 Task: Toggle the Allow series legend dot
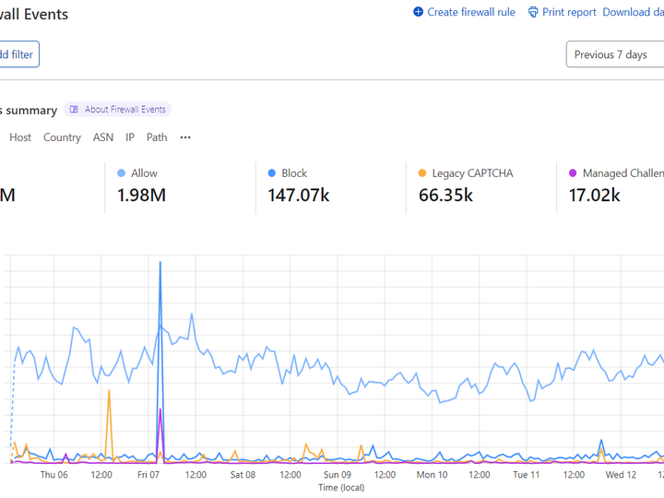click(122, 173)
